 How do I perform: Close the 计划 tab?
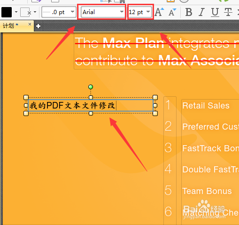point(30,24)
